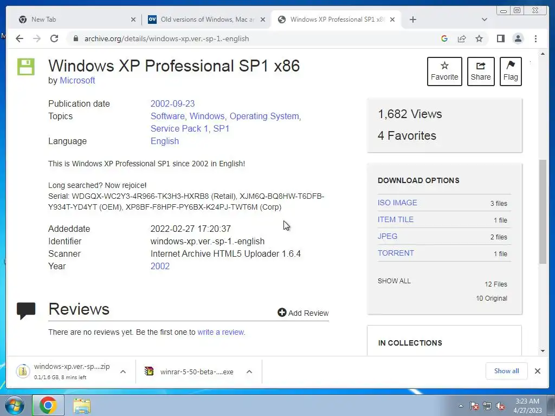
Task: Click the browser forward arrow
Action: 37,38
